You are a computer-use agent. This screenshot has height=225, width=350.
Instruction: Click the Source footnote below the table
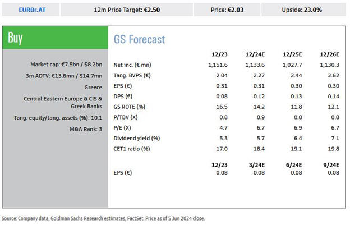pyautogui.click(x=103, y=218)
